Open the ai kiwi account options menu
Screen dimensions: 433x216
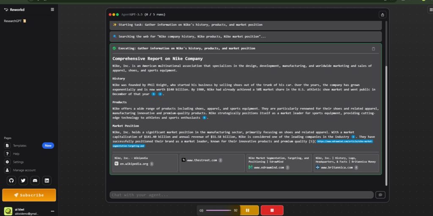(x=52, y=211)
